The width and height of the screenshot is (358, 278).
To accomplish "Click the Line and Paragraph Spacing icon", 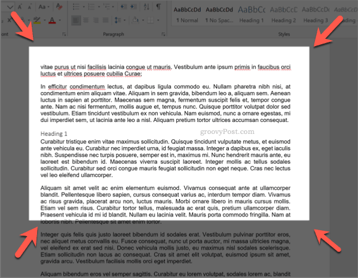I will coord(118,20).
